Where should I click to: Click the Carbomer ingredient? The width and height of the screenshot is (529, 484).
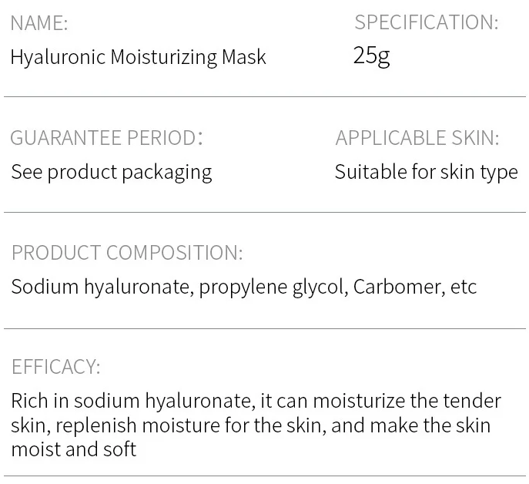[x=397, y=287]
